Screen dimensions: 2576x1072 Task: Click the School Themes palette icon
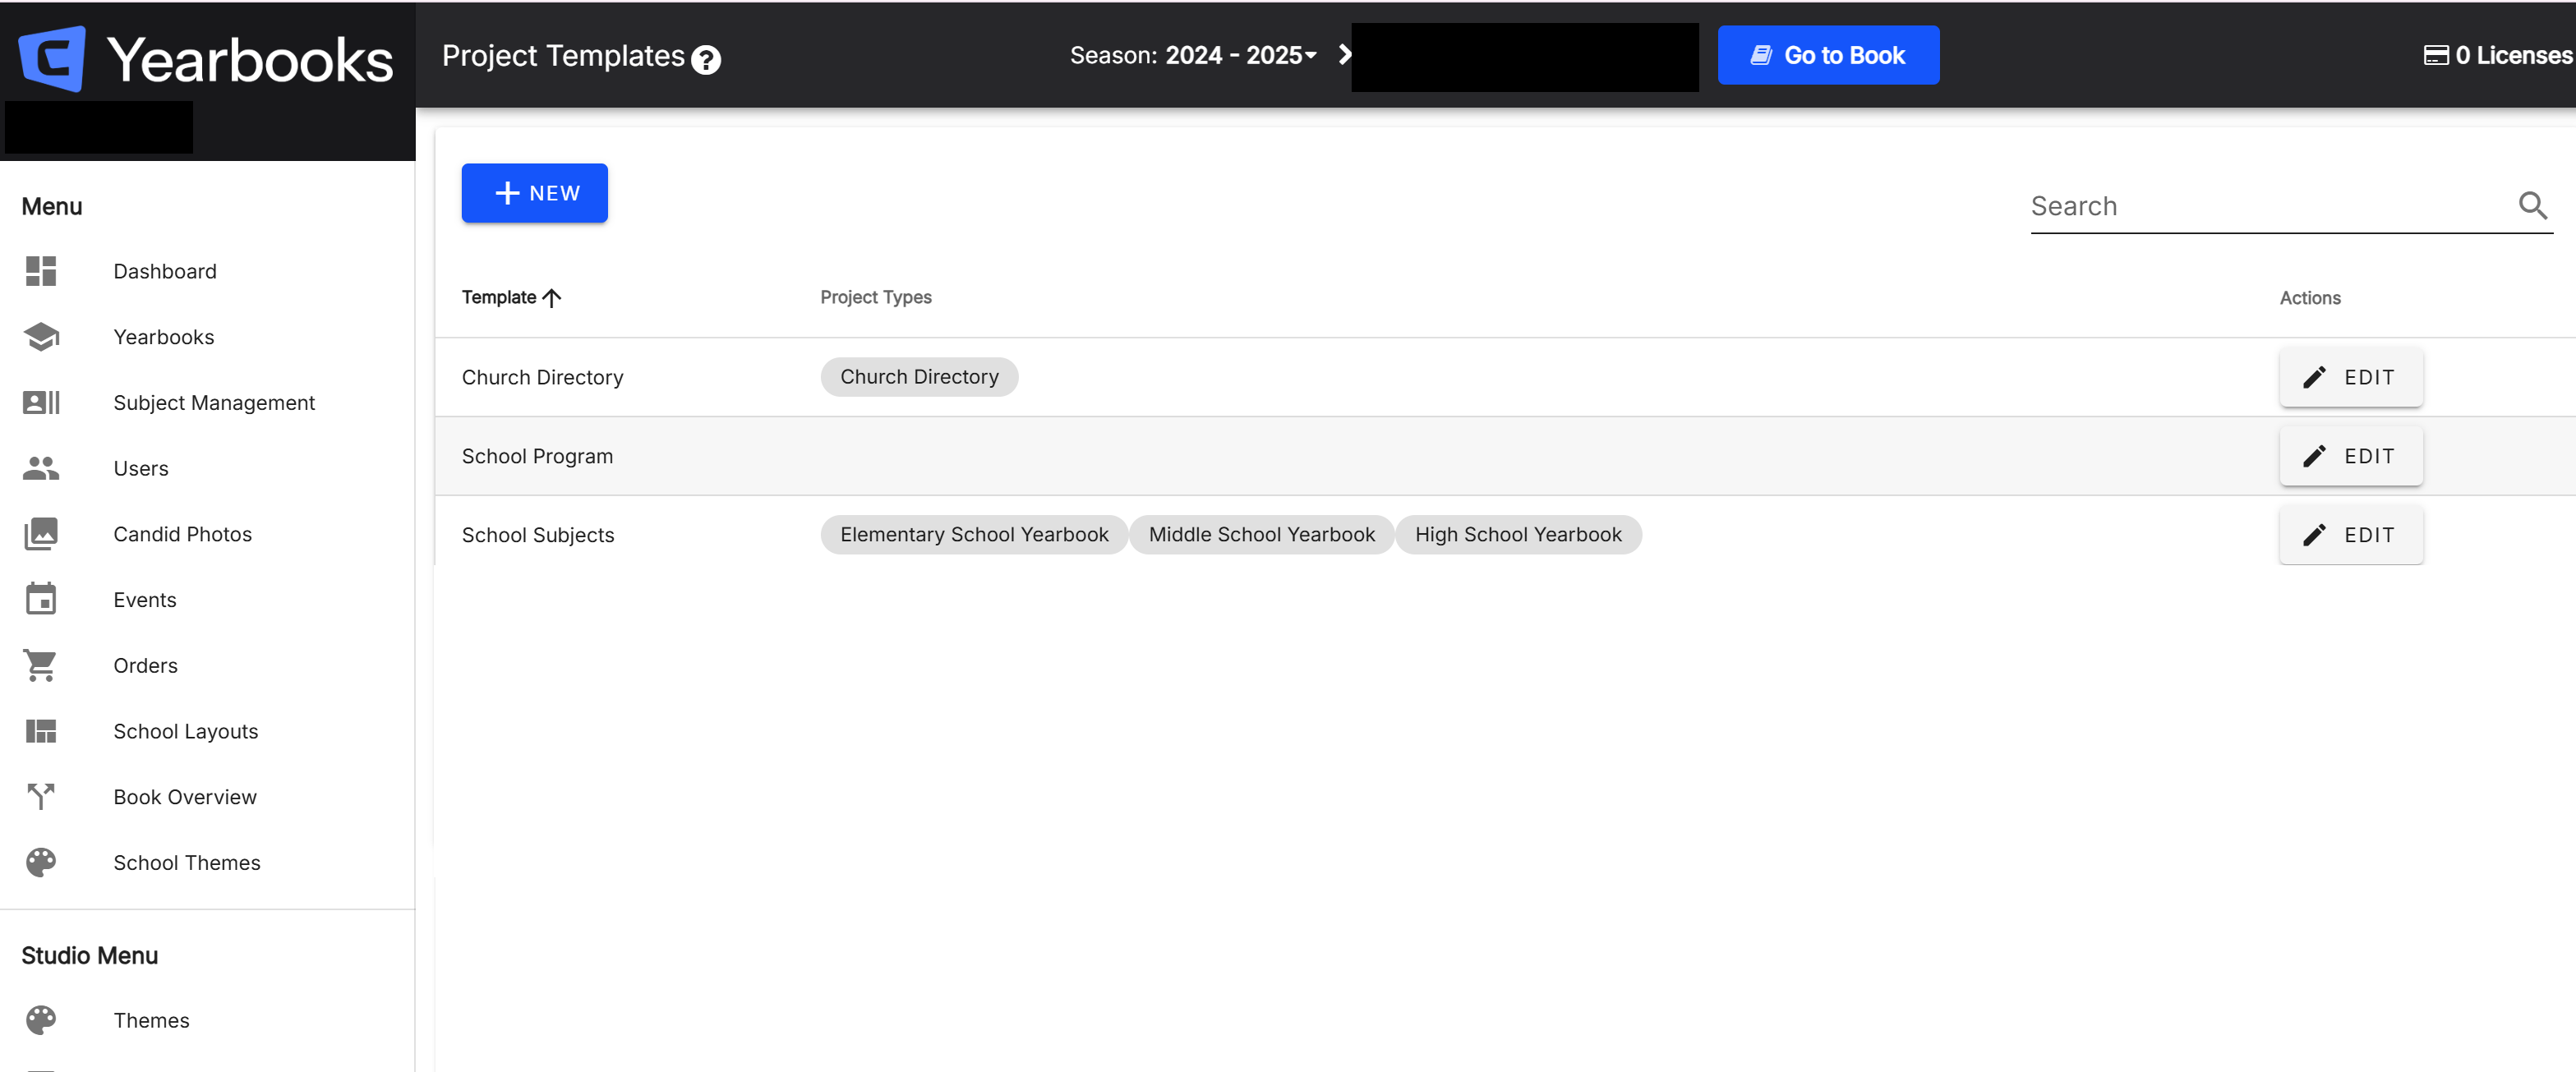[x=41, y=862]
